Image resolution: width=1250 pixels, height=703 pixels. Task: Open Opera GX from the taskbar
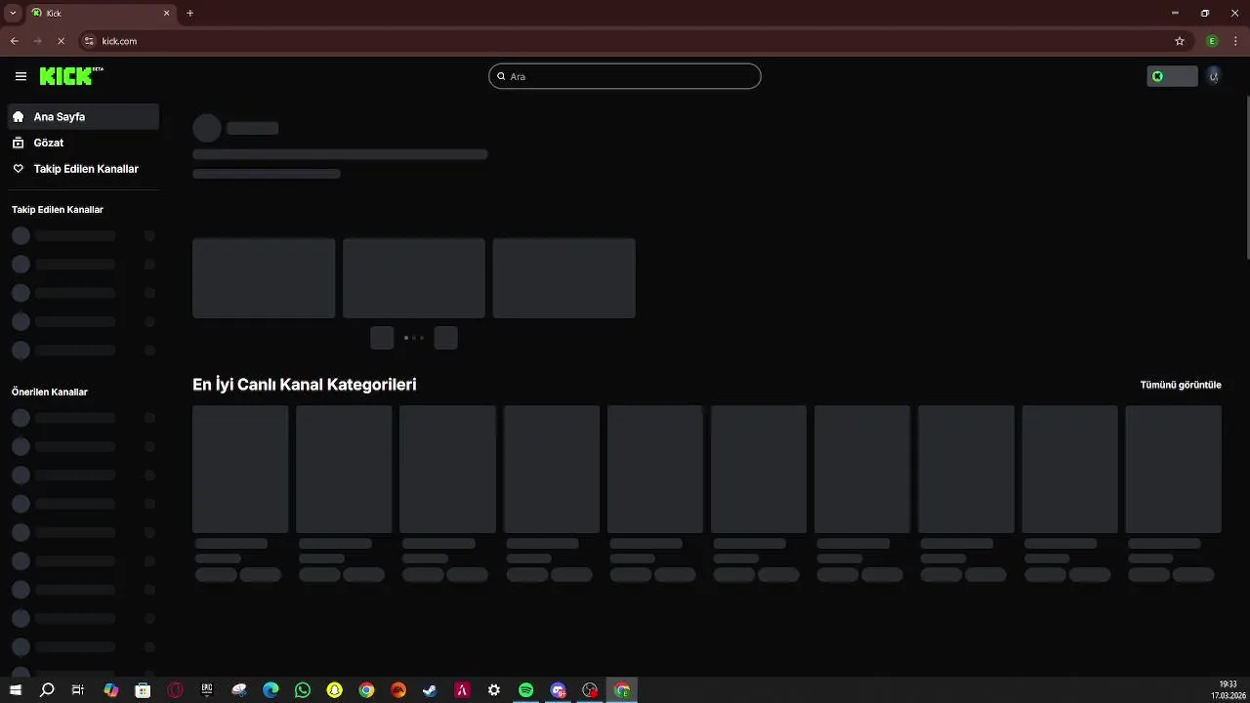tap(176, 690)
